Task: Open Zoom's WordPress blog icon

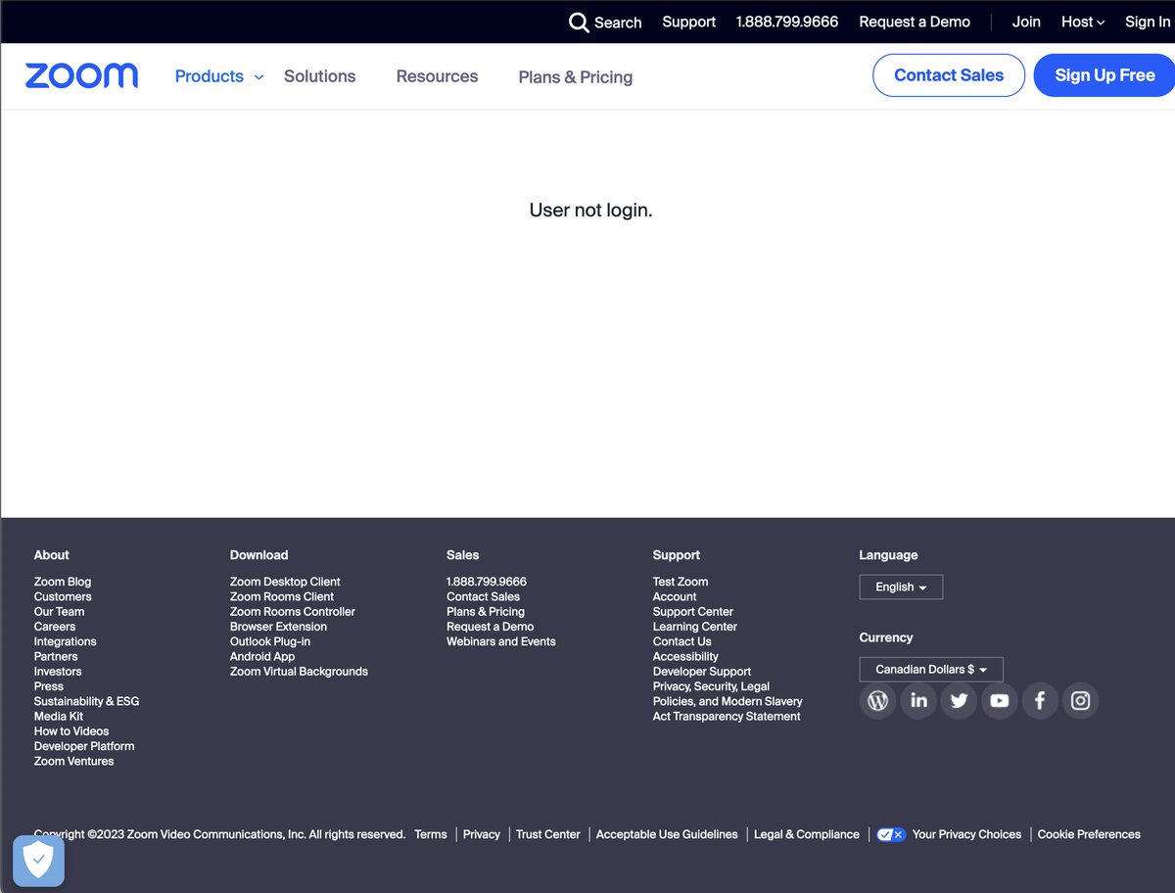Action: (877, 700)
